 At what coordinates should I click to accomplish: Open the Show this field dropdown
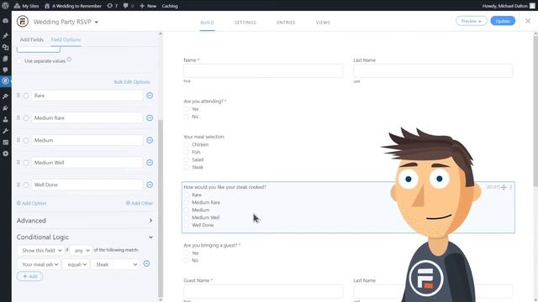(x=40, y=250)
